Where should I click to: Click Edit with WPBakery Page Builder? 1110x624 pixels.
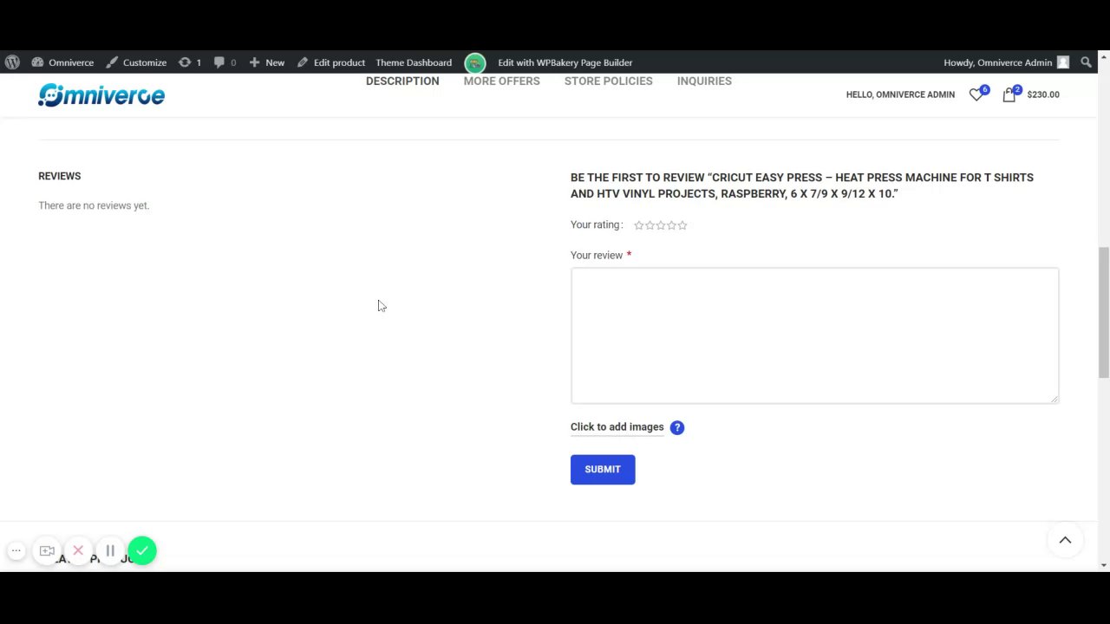(565, 62)
